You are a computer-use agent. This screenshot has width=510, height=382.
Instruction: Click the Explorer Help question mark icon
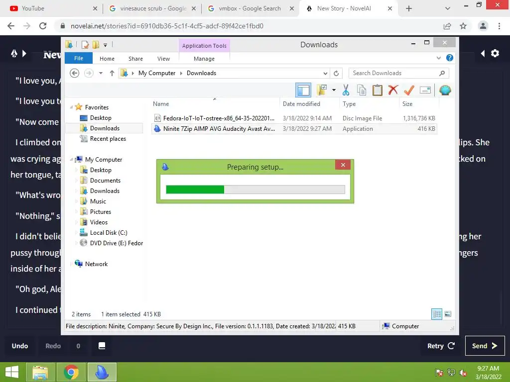pos(450,58)
